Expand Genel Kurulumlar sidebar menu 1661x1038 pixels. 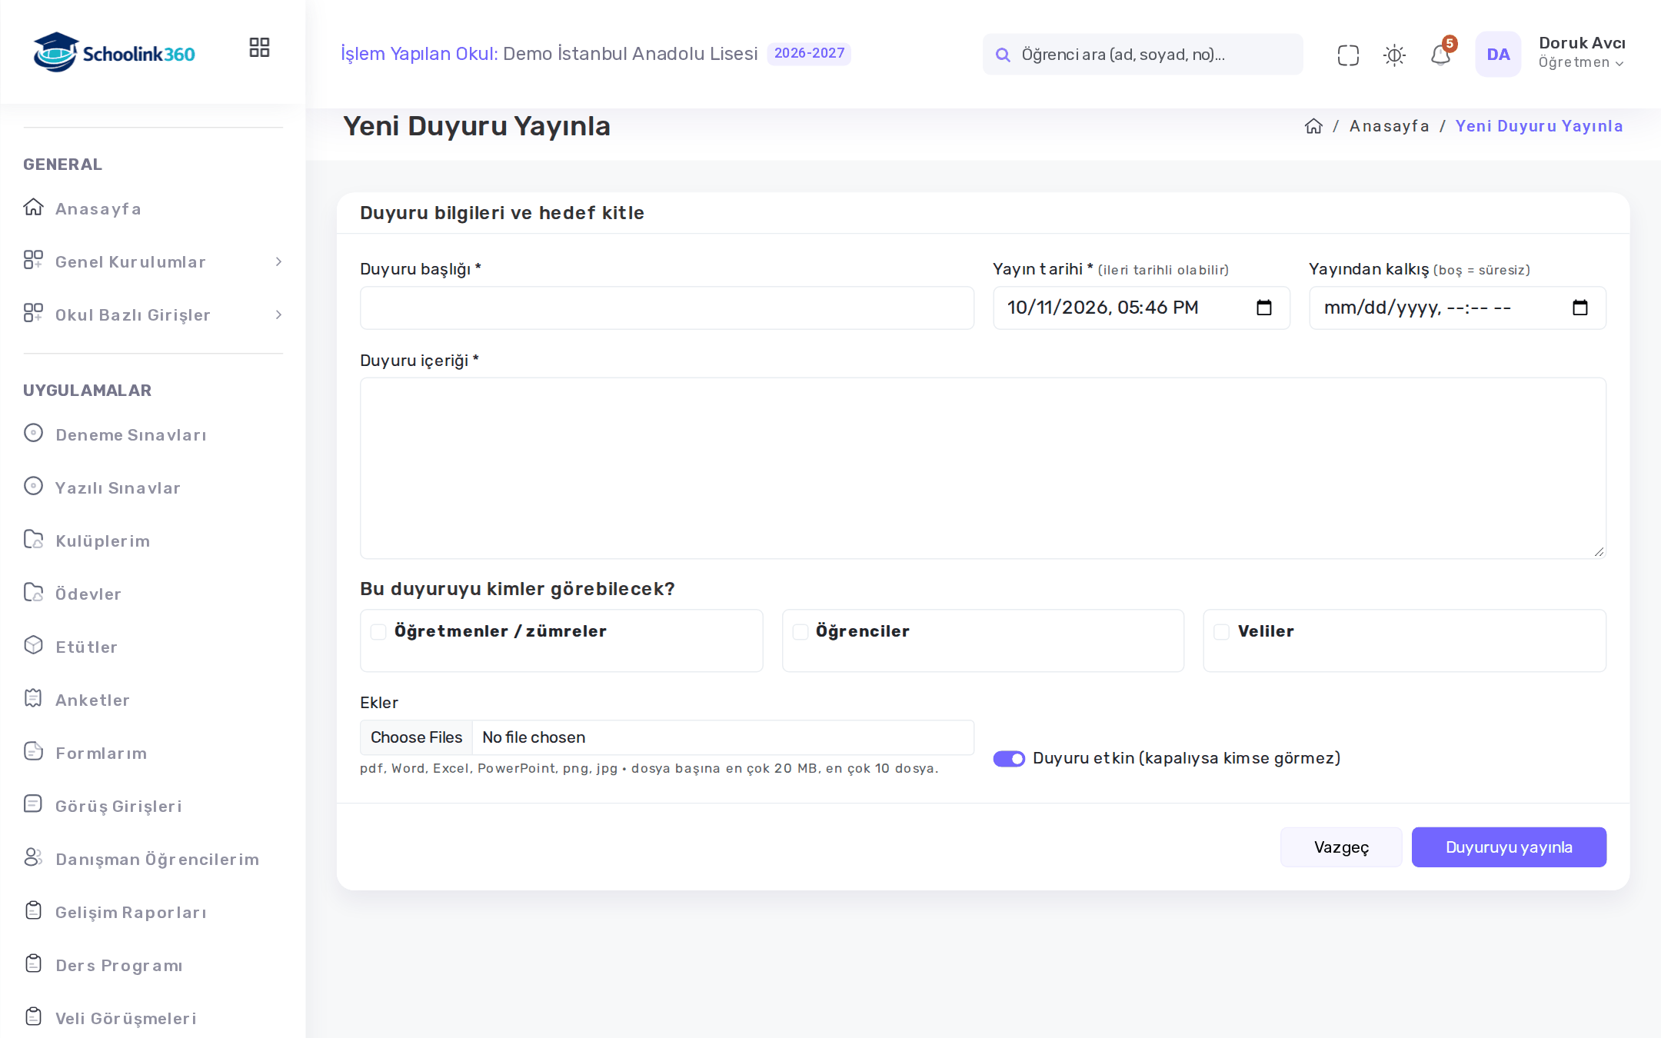(x=153, y=262)
